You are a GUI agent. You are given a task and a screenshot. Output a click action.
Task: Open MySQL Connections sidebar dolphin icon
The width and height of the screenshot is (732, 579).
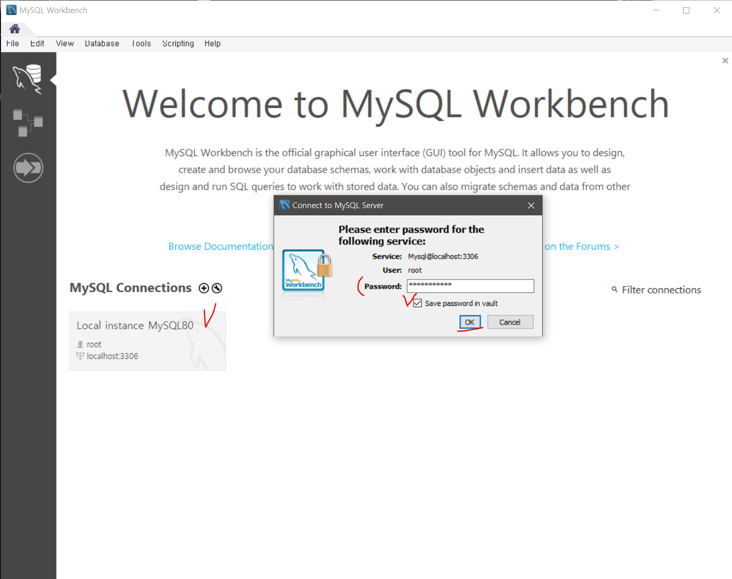[28, 79]
